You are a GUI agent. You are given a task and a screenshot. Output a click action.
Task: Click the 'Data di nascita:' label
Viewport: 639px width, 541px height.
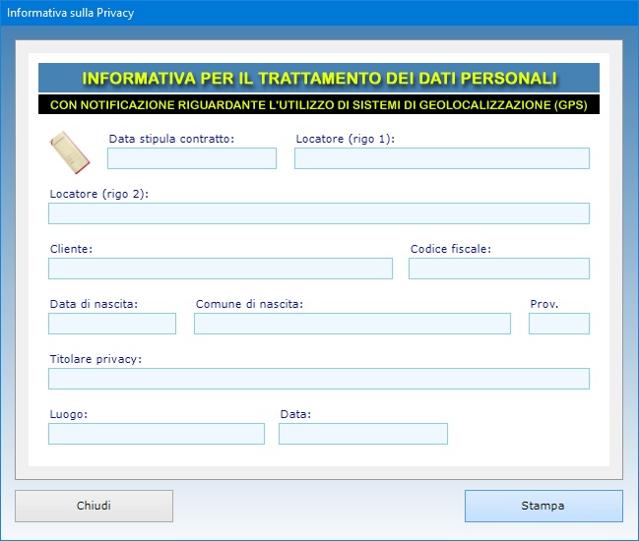click(x=94, y=304)
